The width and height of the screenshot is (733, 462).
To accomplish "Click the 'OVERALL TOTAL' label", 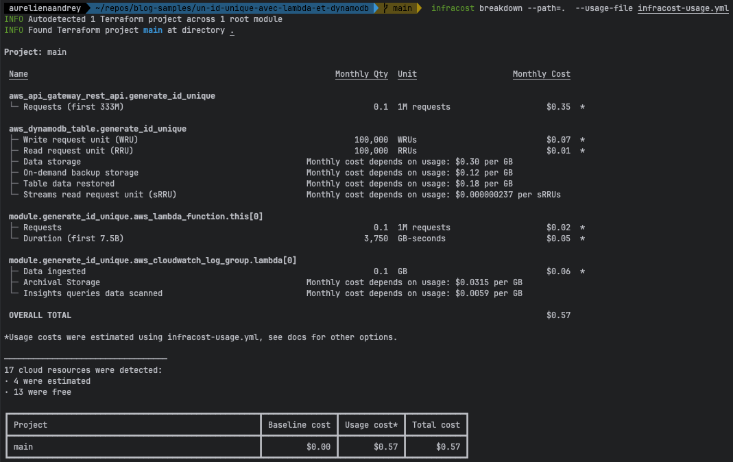I will click(40, 315).
